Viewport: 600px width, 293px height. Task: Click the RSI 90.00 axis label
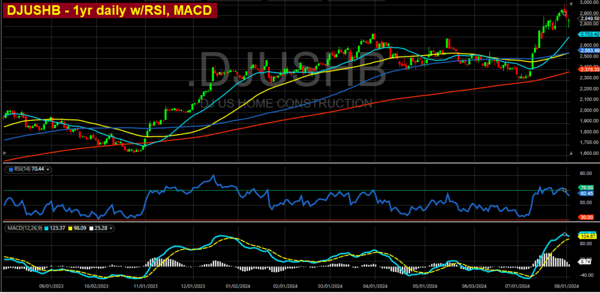587,174
